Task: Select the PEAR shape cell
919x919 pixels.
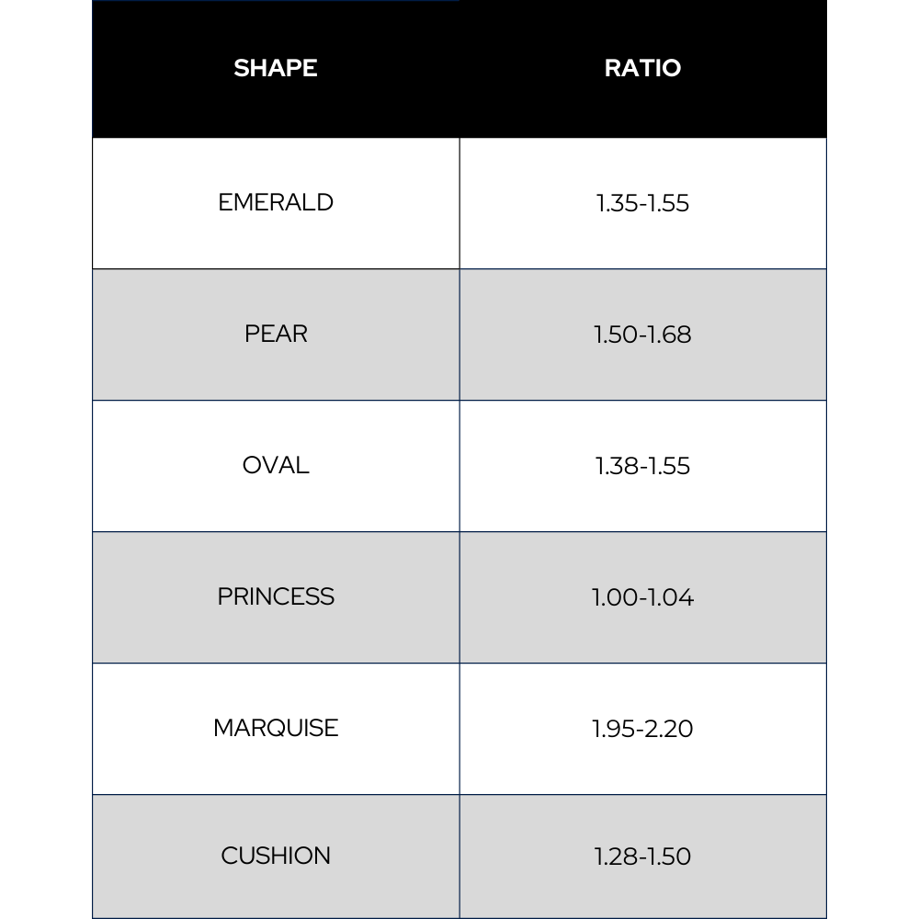Action: coord(276,334)
